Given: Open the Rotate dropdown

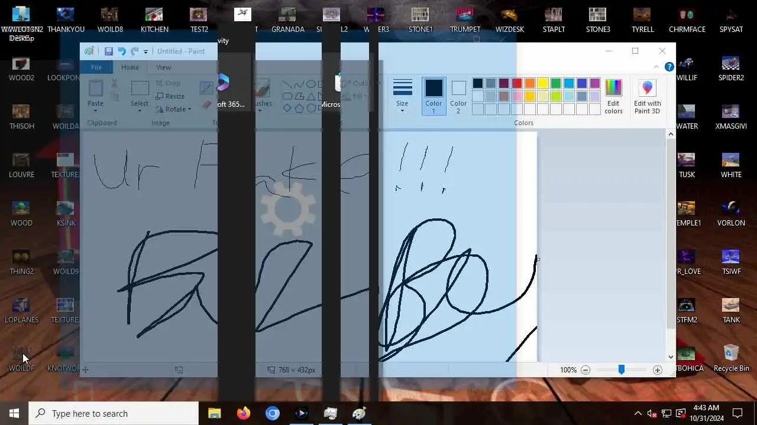Looking at the screenshot, I should coord(173,109).
